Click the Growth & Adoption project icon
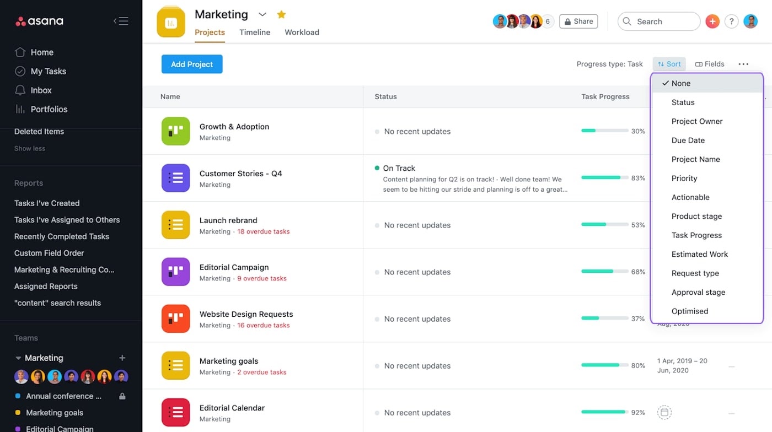 pos(176,131)
